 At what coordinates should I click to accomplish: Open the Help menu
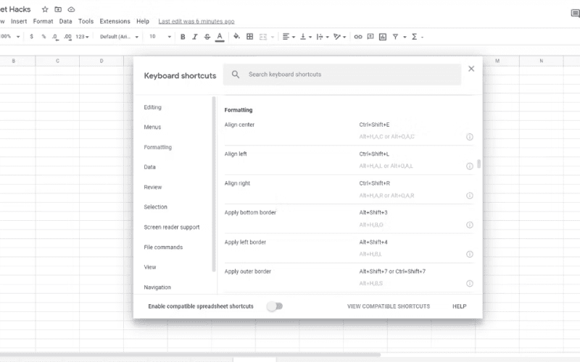(143, 21)
